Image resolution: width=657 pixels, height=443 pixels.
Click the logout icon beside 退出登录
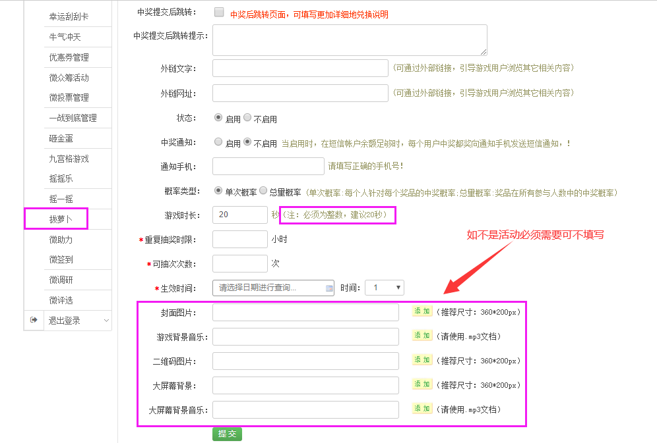point(34,320)
